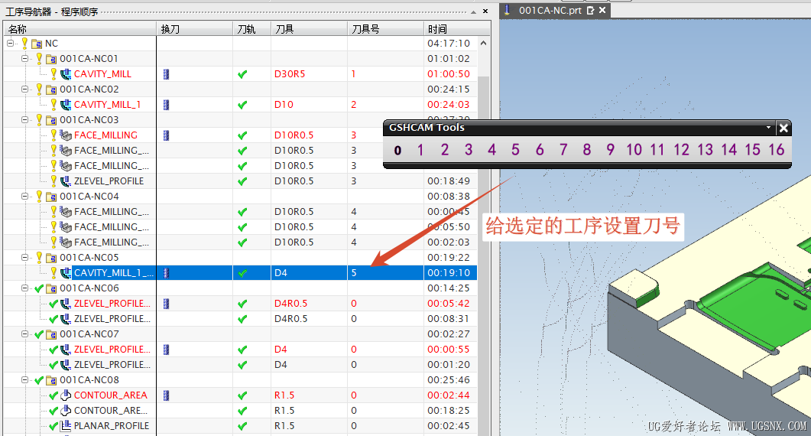Sort by the 名称 column header
Image resolution: width=811 pixels, height=436 pixels.
(79, 29)
